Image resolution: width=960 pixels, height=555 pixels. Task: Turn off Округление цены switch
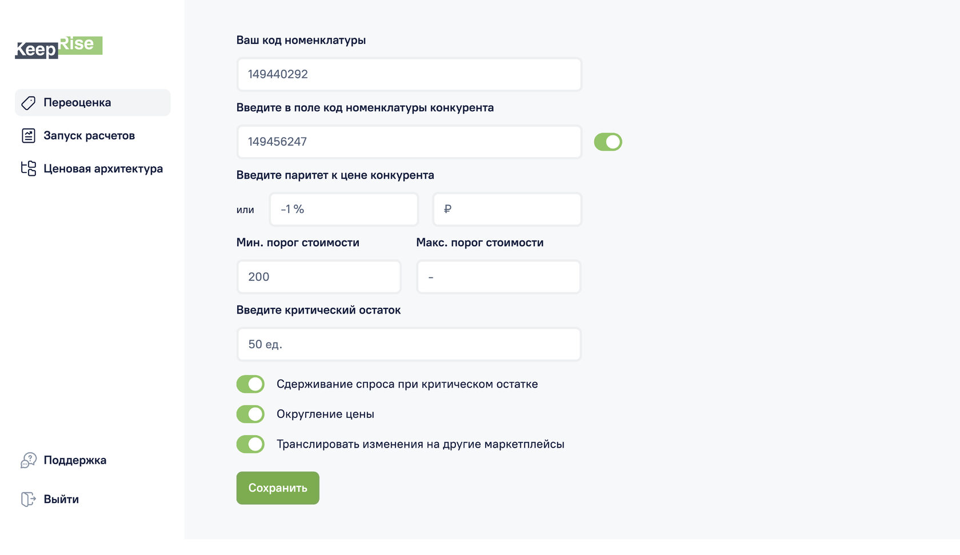point(250,414)
